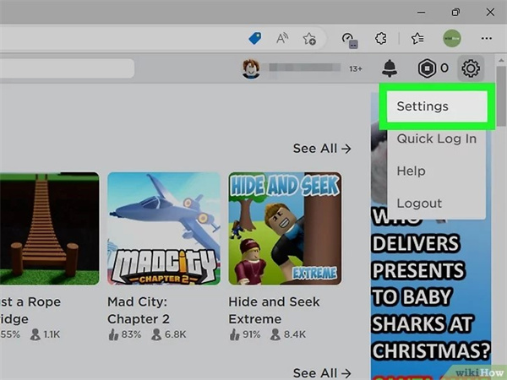This screenshot has height=380, width=507.
Task: Add this page to favorites star icon
Action: (x=309, y=39)
